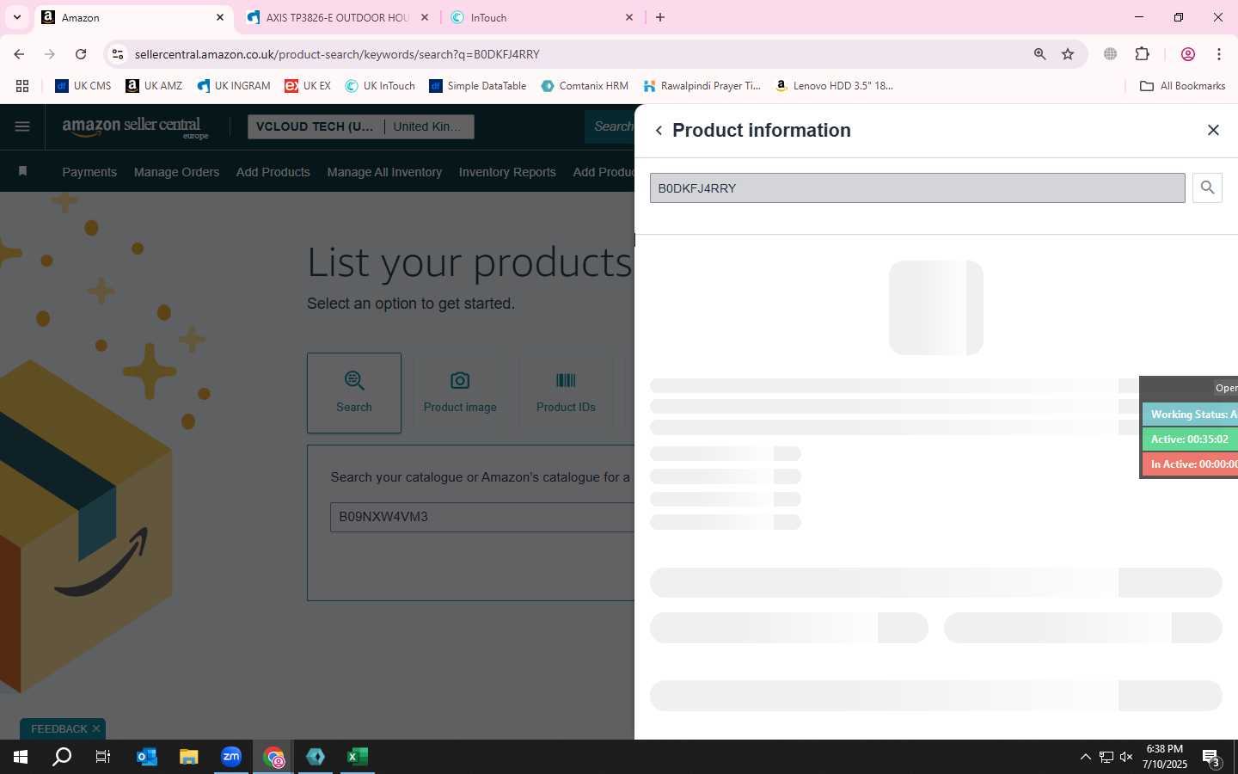Select the Amazon browser tab
The width and height of the screenshot is (1238, 774).
click(x=133, y=17)
